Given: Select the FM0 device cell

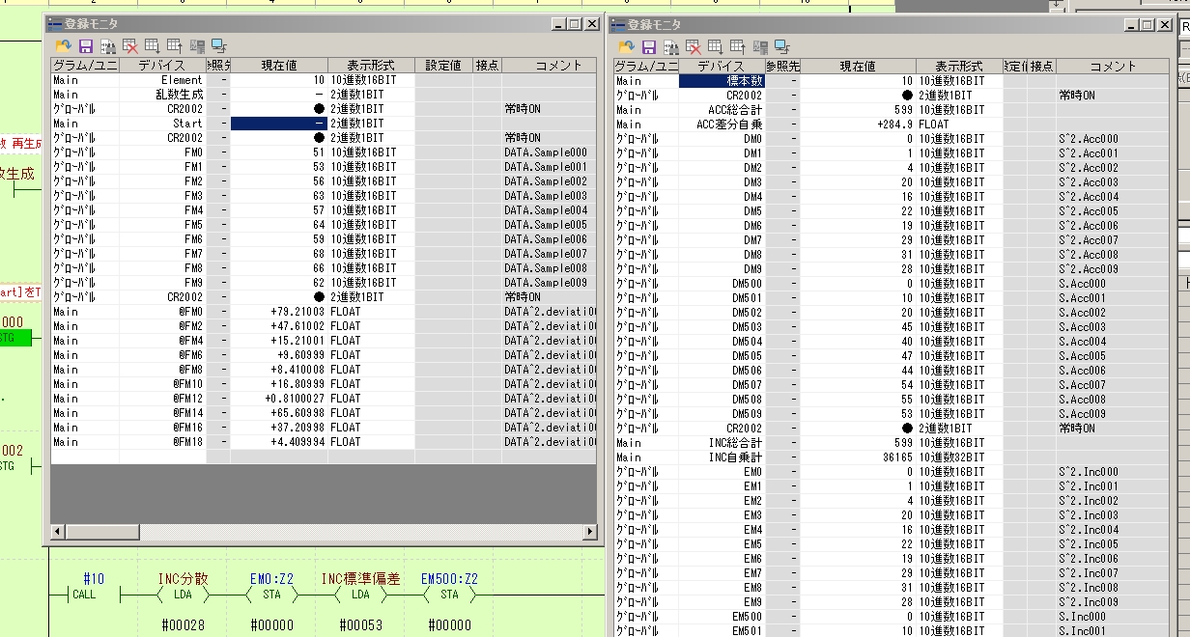Looking at the screenshot, I should pyautogui.click(x=162, y=152).
